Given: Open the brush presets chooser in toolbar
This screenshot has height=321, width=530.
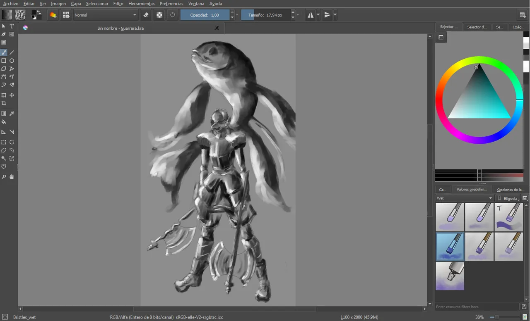Looking at the screenshot, I should pos(66,15).
